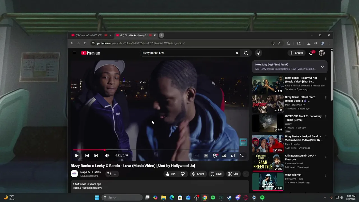Toggle the 2x playback speed button
Screen dimensions: 359x202
pos(206,155)
